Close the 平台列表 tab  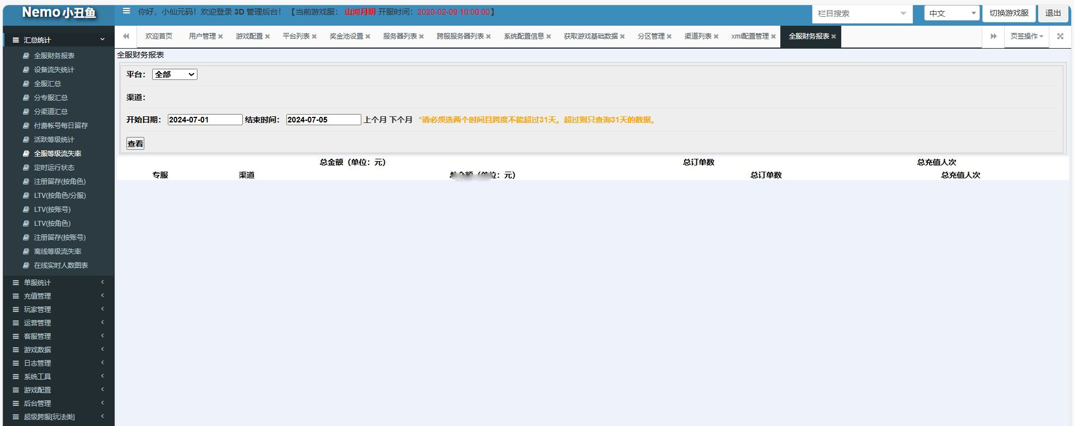314,37
